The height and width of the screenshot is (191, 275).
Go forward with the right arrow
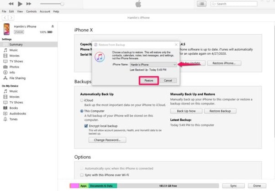click(11, 18)
